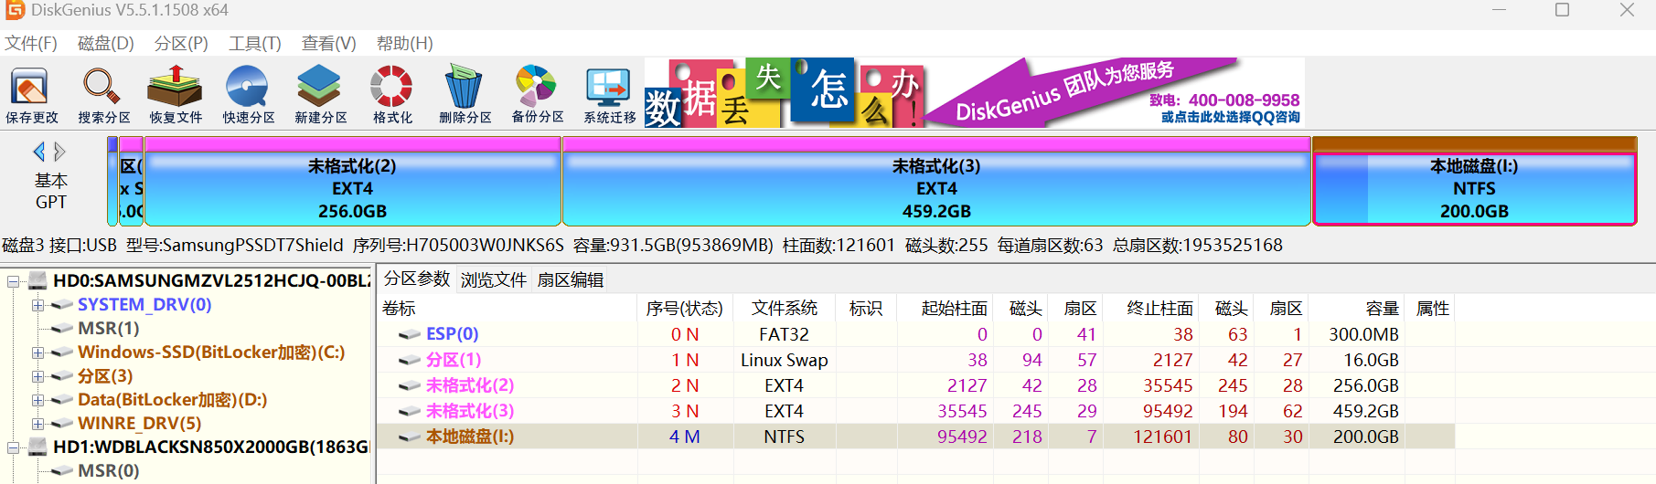1656x484 pixels.
Task: Collapse the HD0 Samsung disk node
Action: (x=14, y=281)
